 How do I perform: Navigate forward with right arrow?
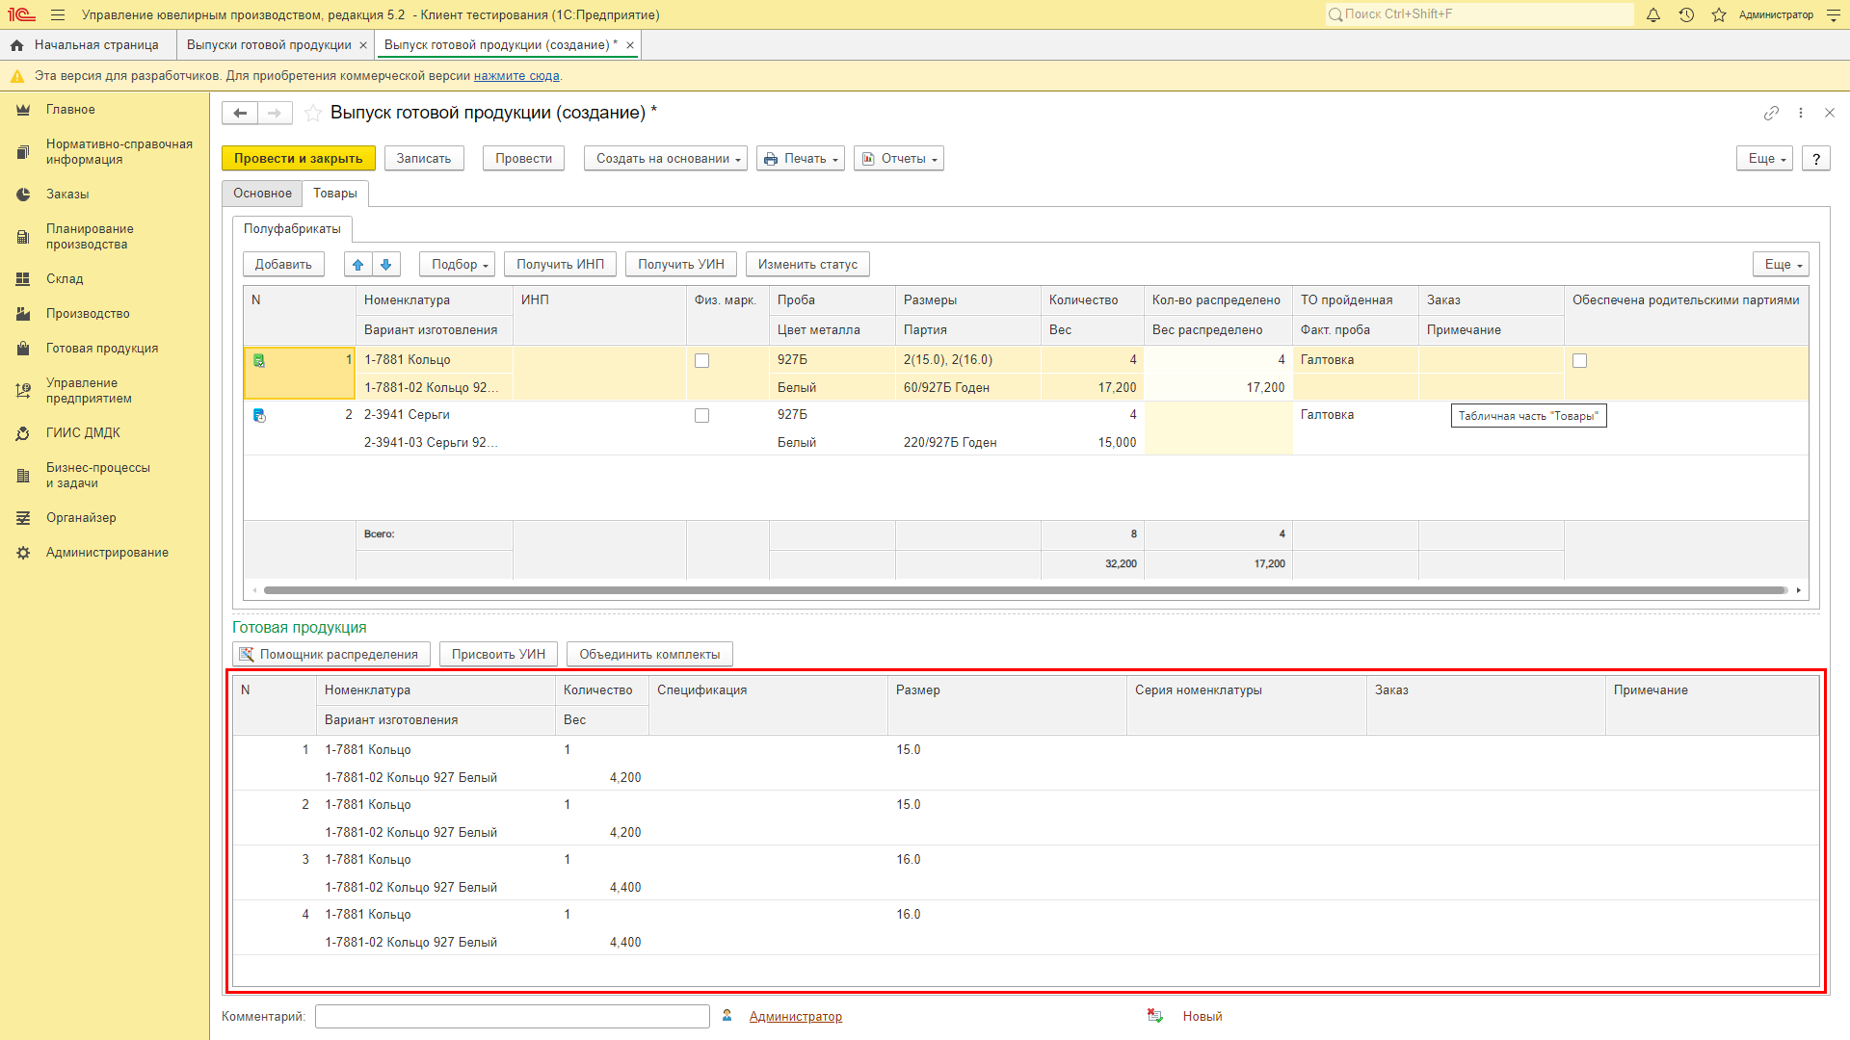pos(275,114)
